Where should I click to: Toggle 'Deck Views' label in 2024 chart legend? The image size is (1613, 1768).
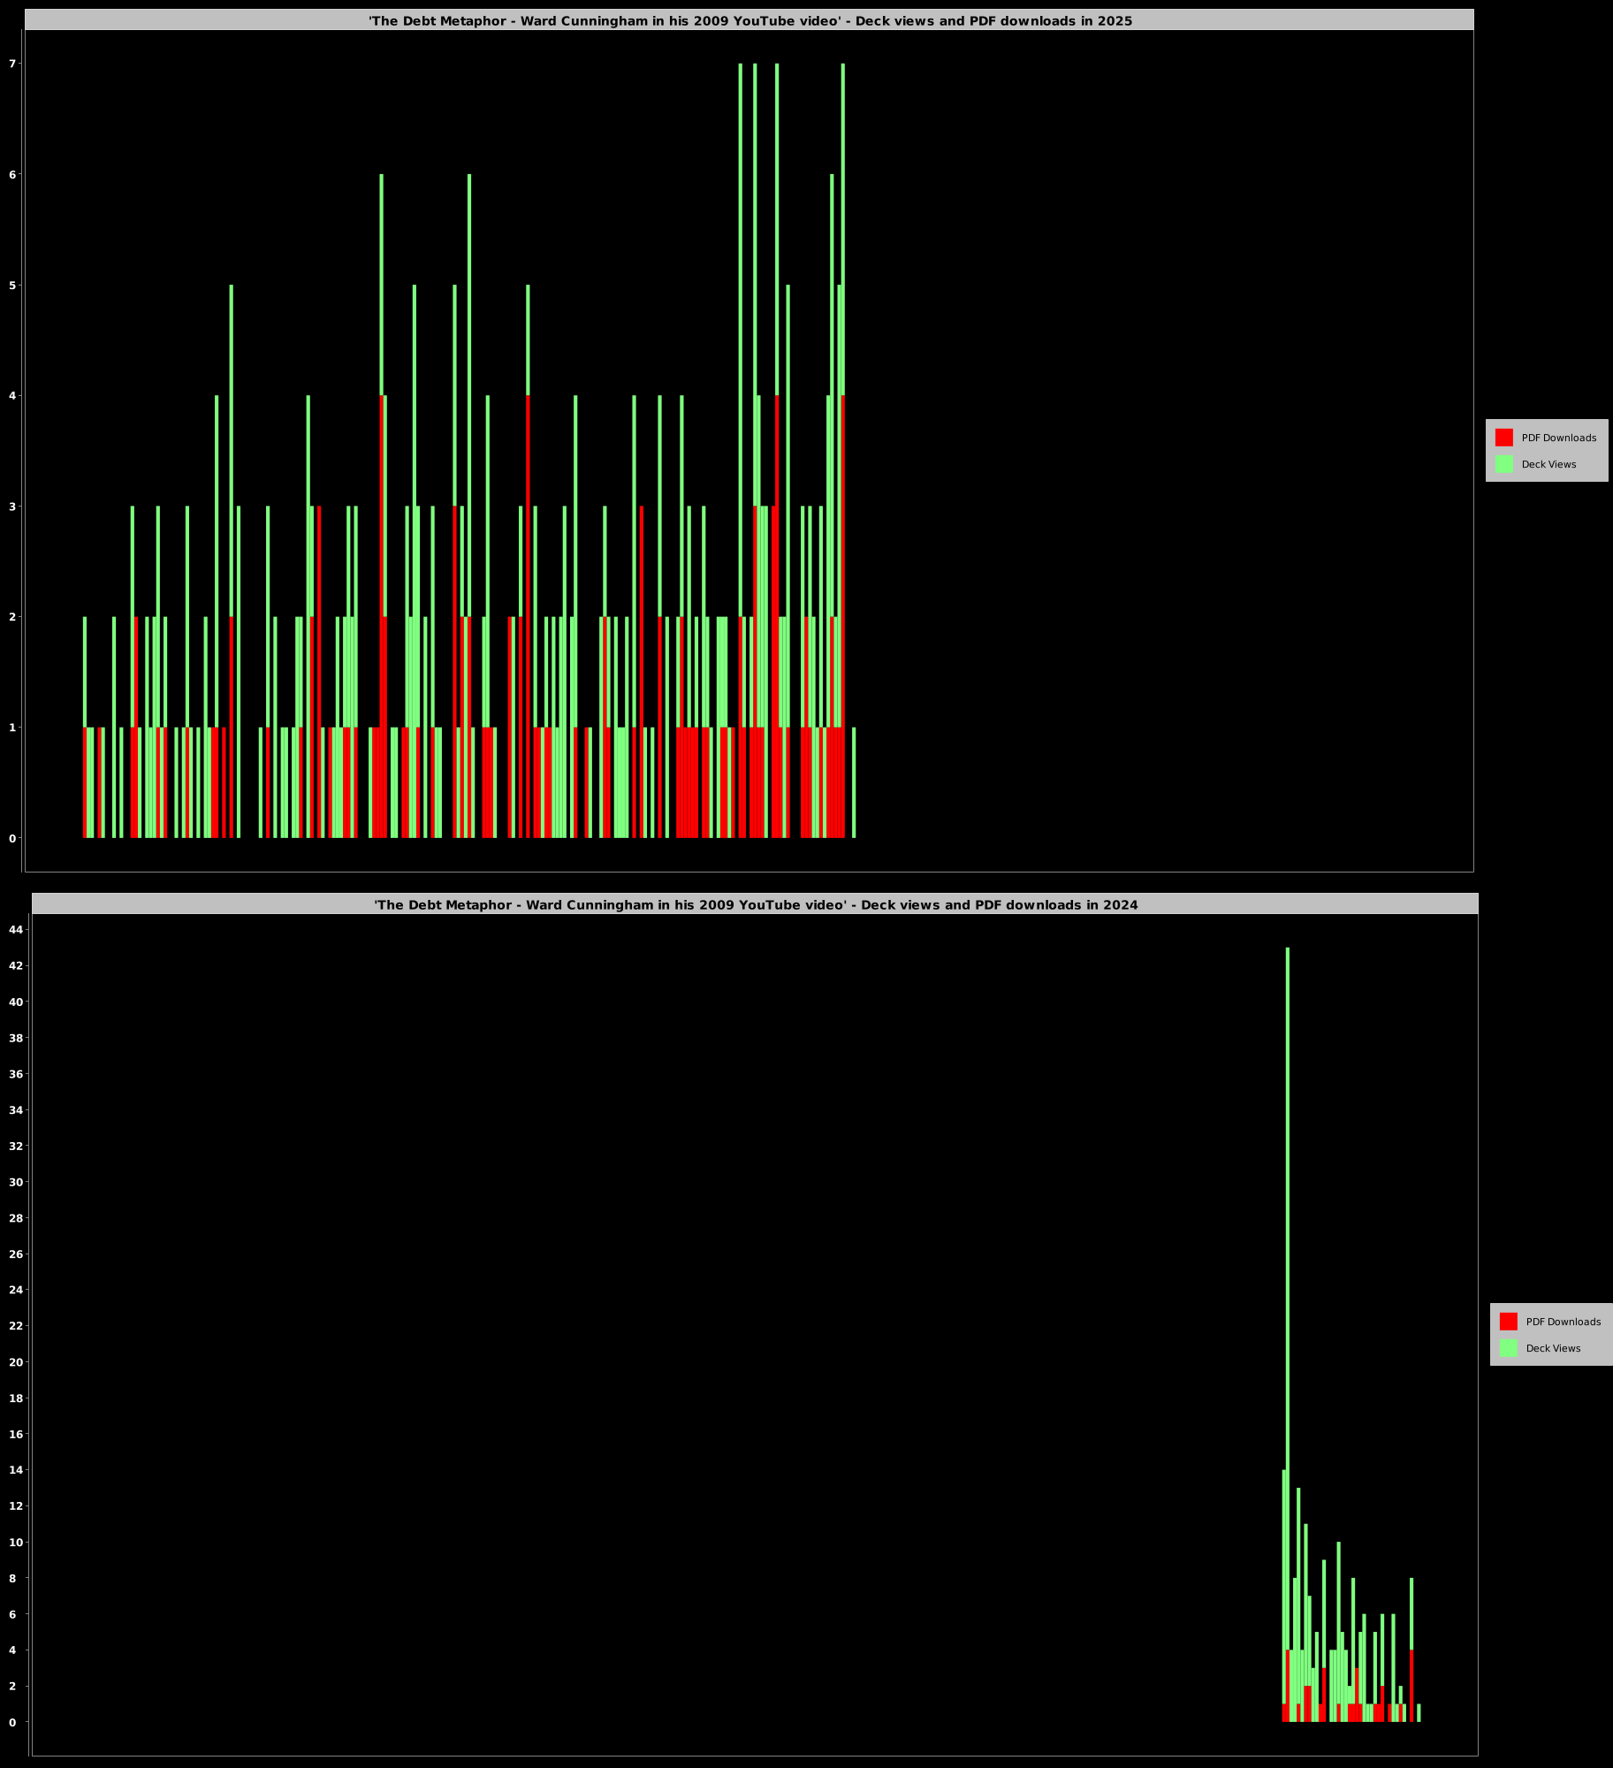tap(1553, 1348)
